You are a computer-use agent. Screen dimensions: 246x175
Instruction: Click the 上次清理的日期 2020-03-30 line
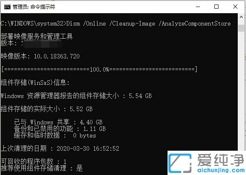(x=60, y=148)
